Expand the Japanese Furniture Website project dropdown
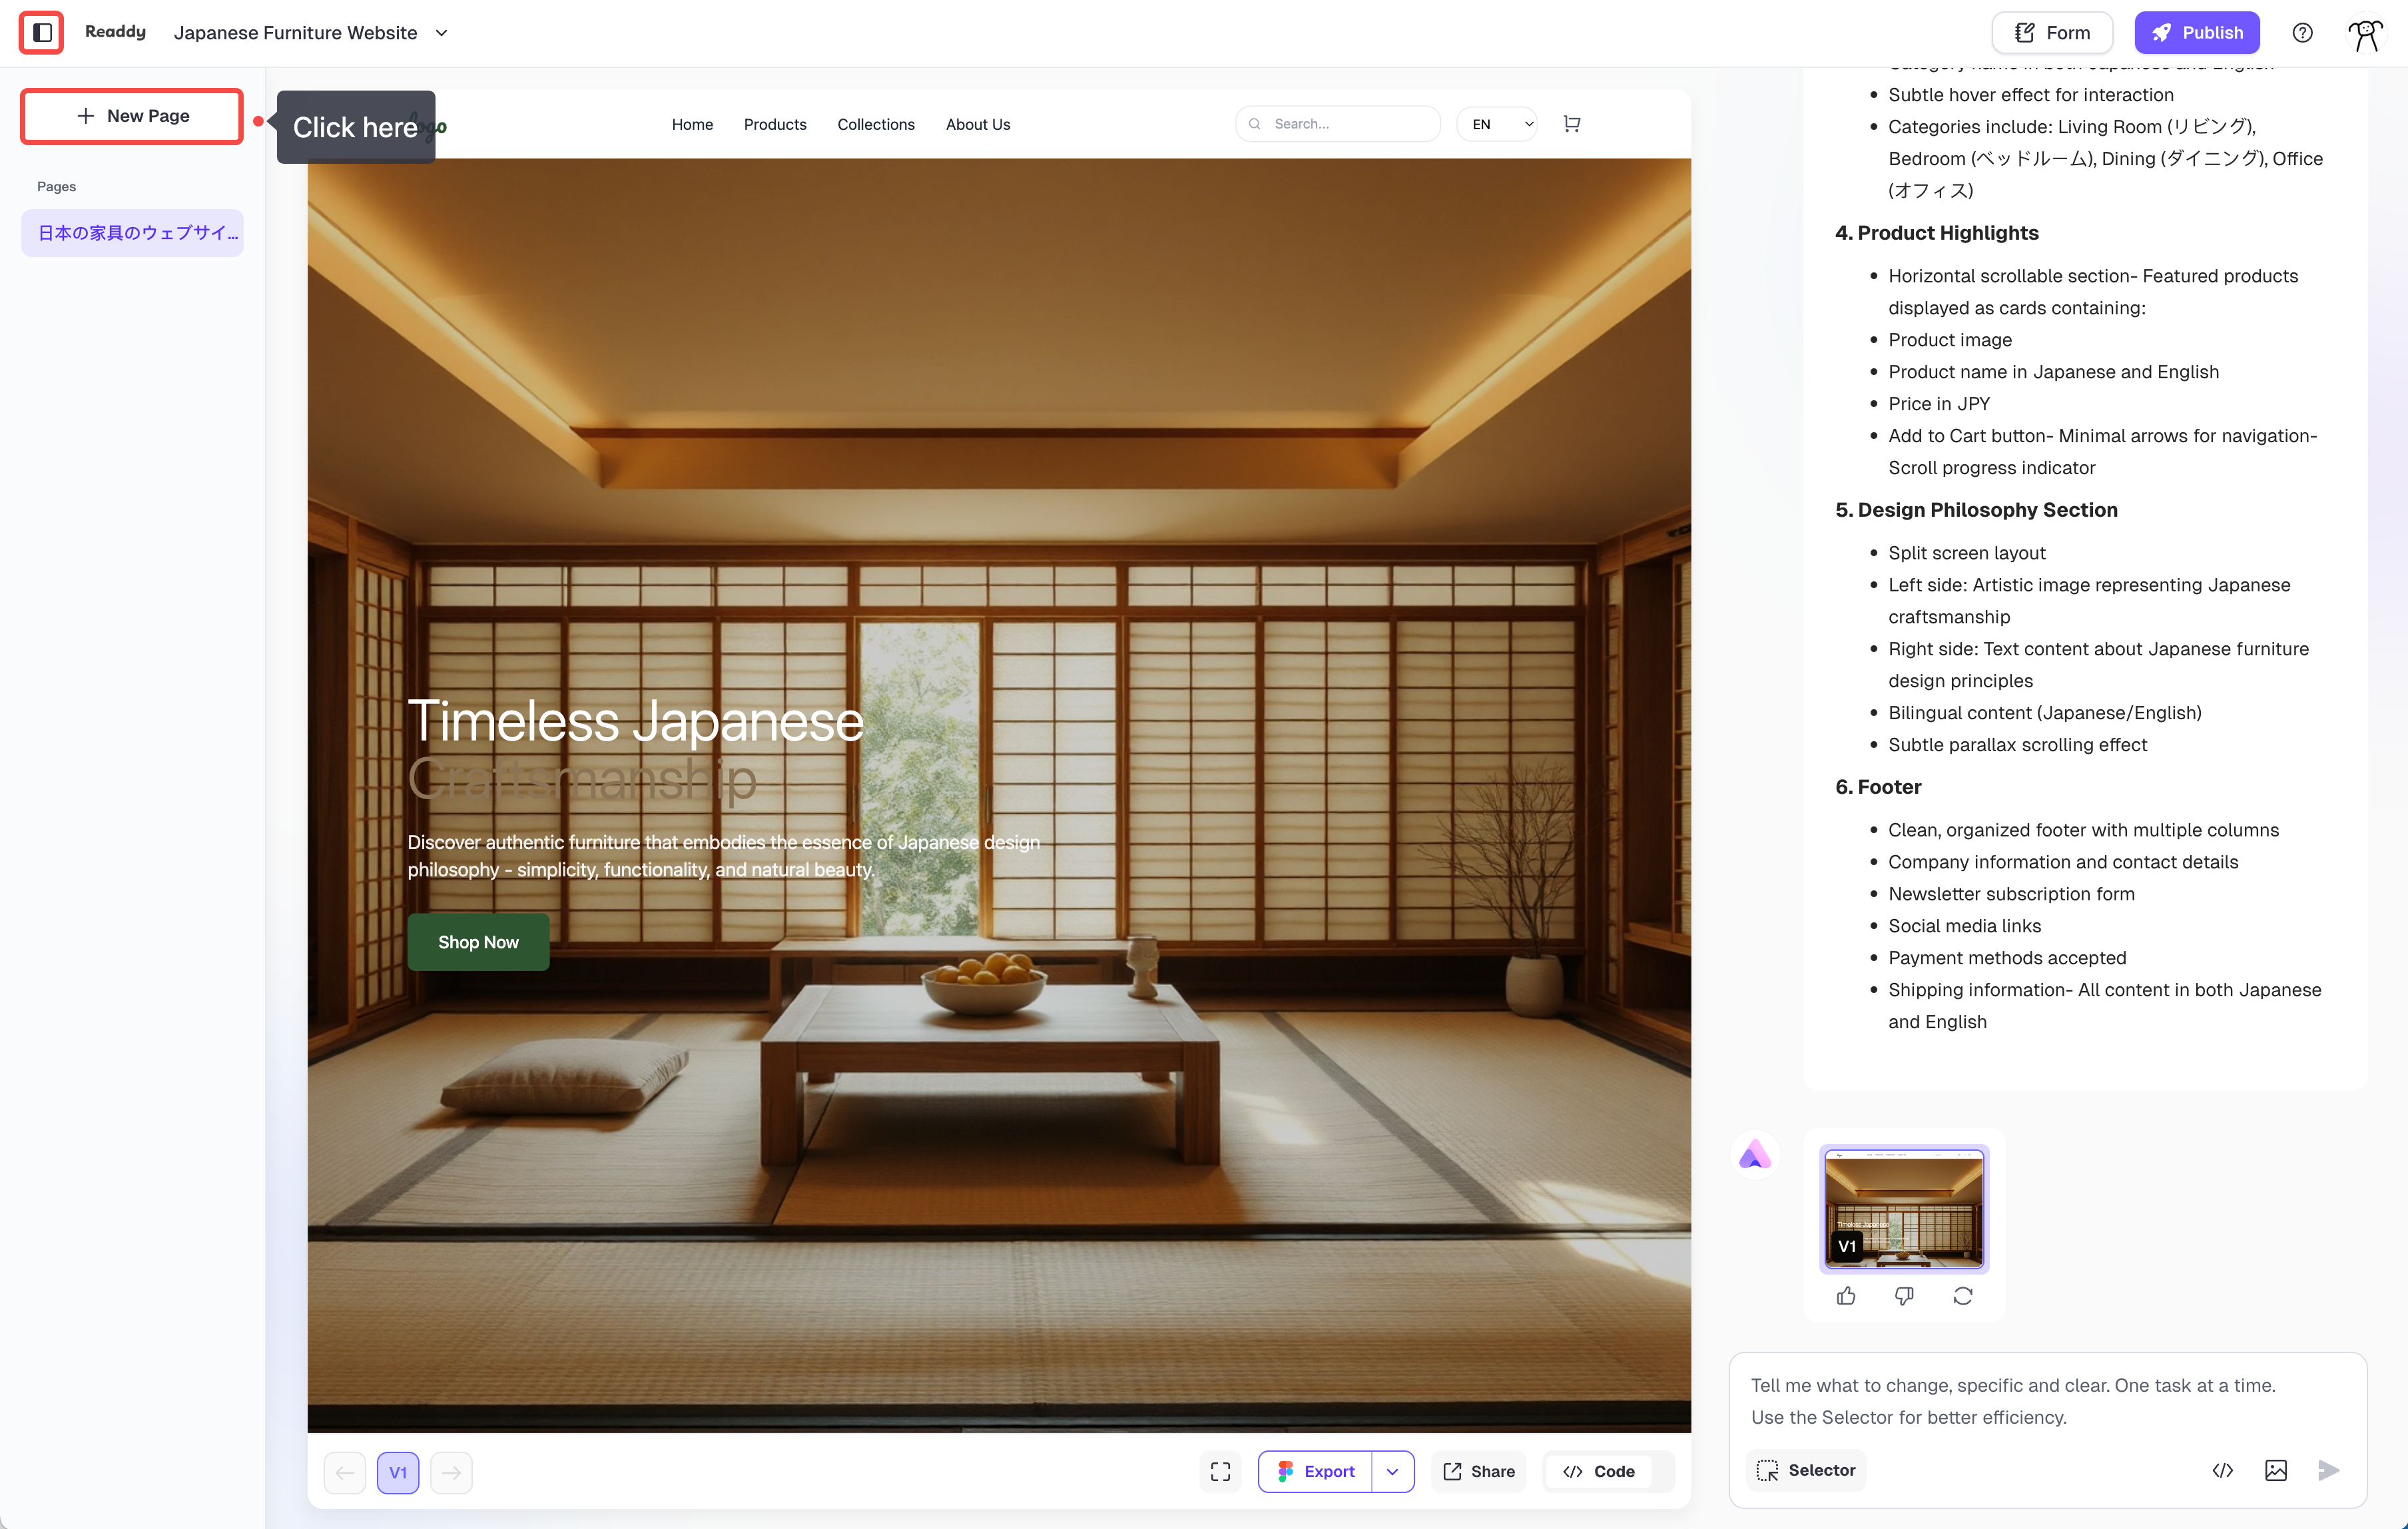This screenshot has height=1529, width=2408. [x=441, y=33]
